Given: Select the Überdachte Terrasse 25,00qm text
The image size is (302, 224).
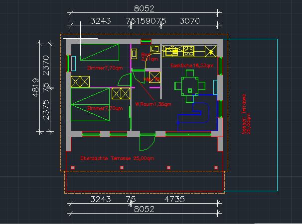Looking at the screenshot, I should point(117,158).
